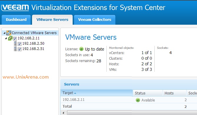
Task: Click the vCenters count 1 of 1
Action: pos(147,53)
